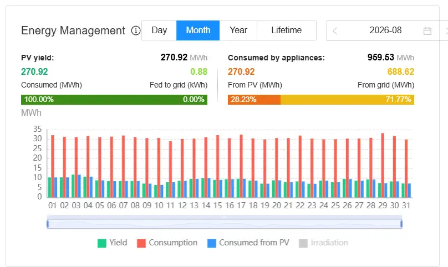Click the chart data zoom range bar
This screenshot has width=448, height=267.
(225, 224)
